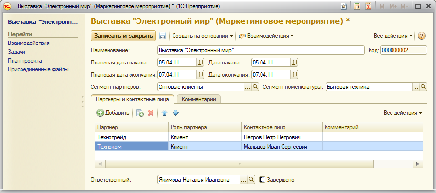
Task: Click the M- memory button
Action: (404, 6)
